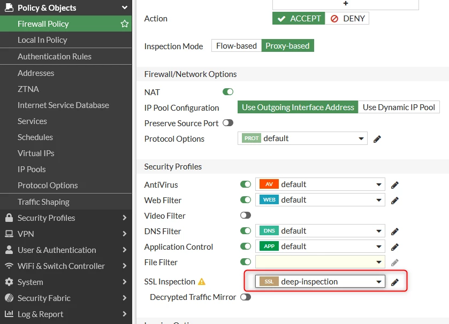Open the SSL Inspection deep-inspection dropdown

tap(320, 282)
